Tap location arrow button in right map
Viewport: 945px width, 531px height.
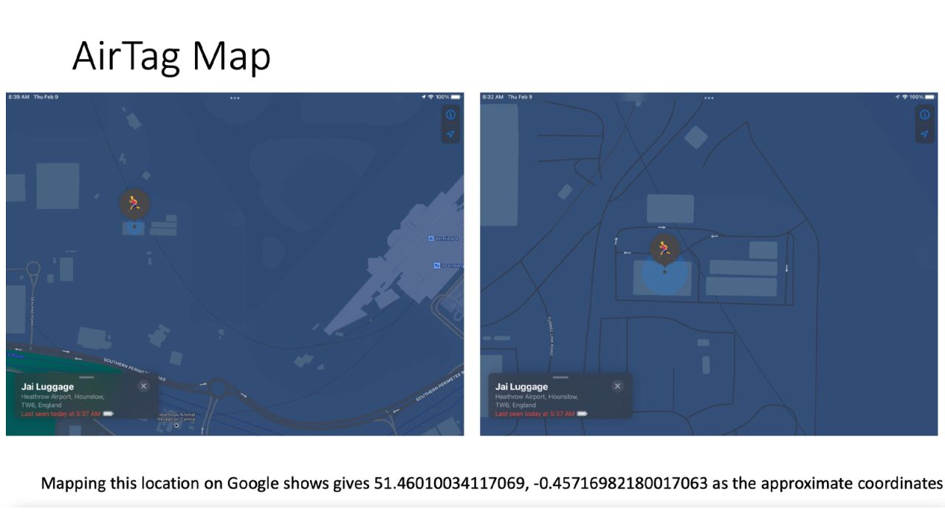coord(924,134)
